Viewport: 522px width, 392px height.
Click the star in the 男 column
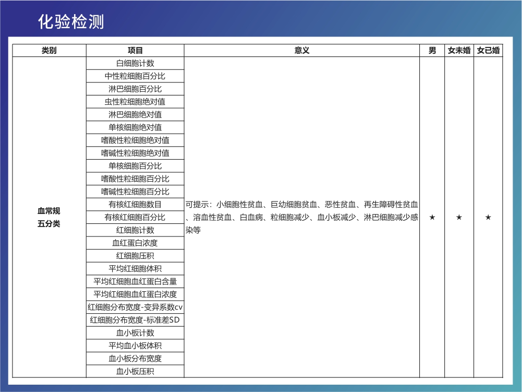(x=432, y=217)
